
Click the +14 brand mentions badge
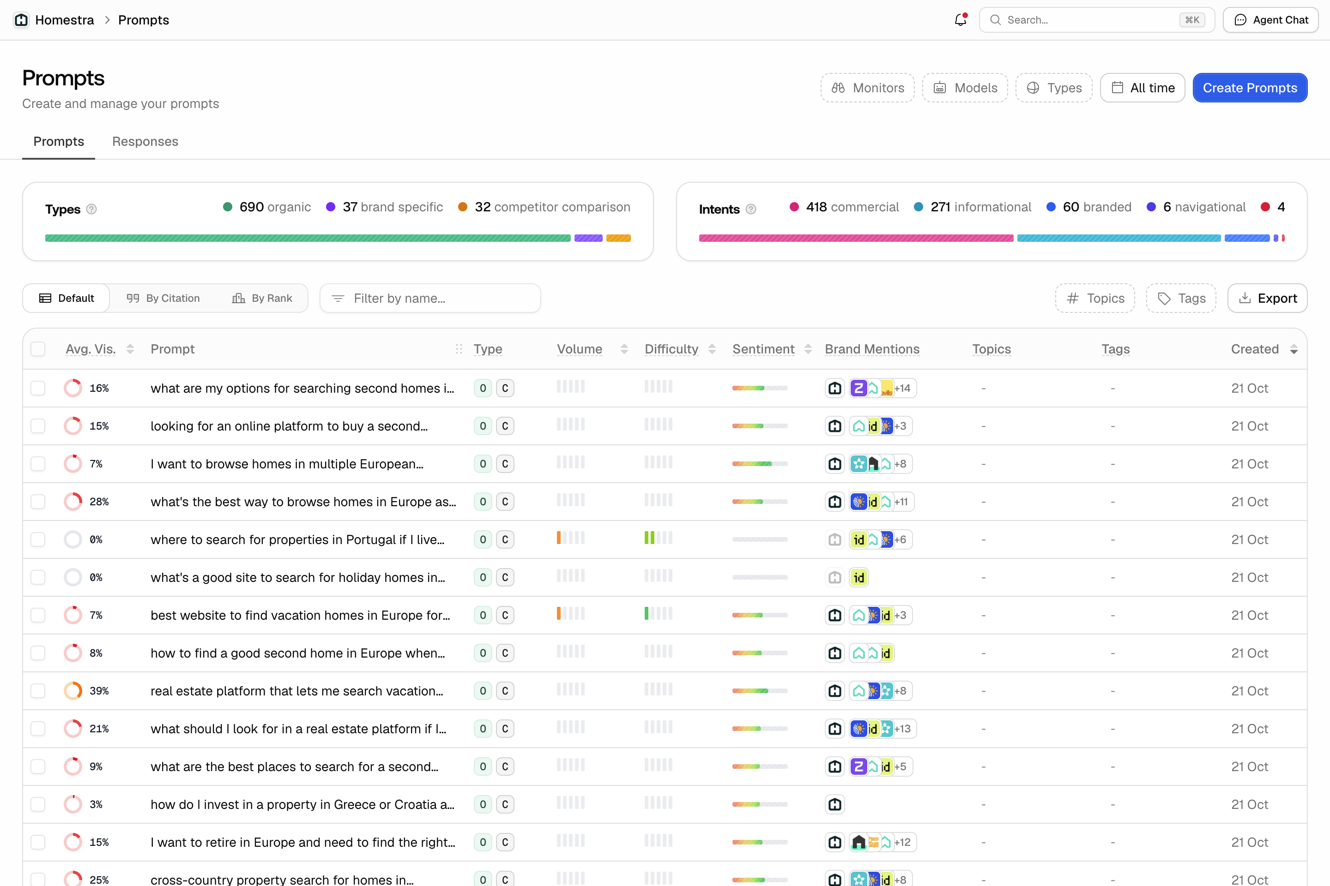point(902,388)
